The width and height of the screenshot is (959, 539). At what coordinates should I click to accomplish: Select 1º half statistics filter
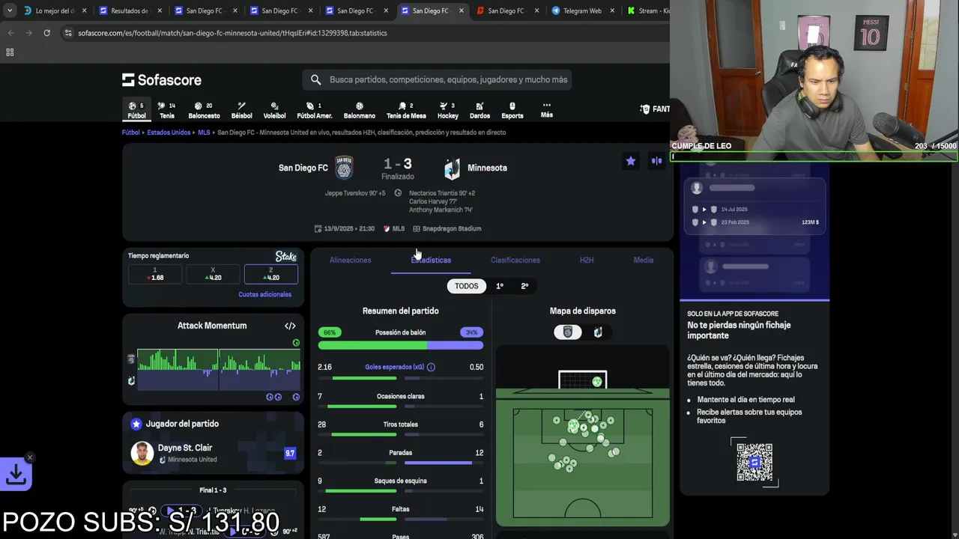point(500,286)
